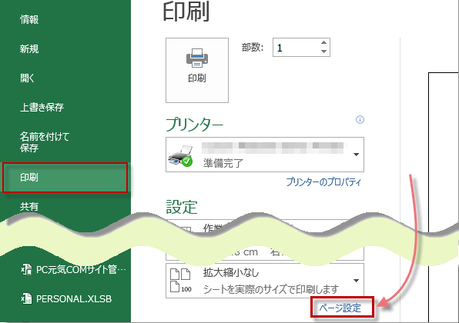
Task: Click the printer ready status icon
Action: tap(181, 156)
